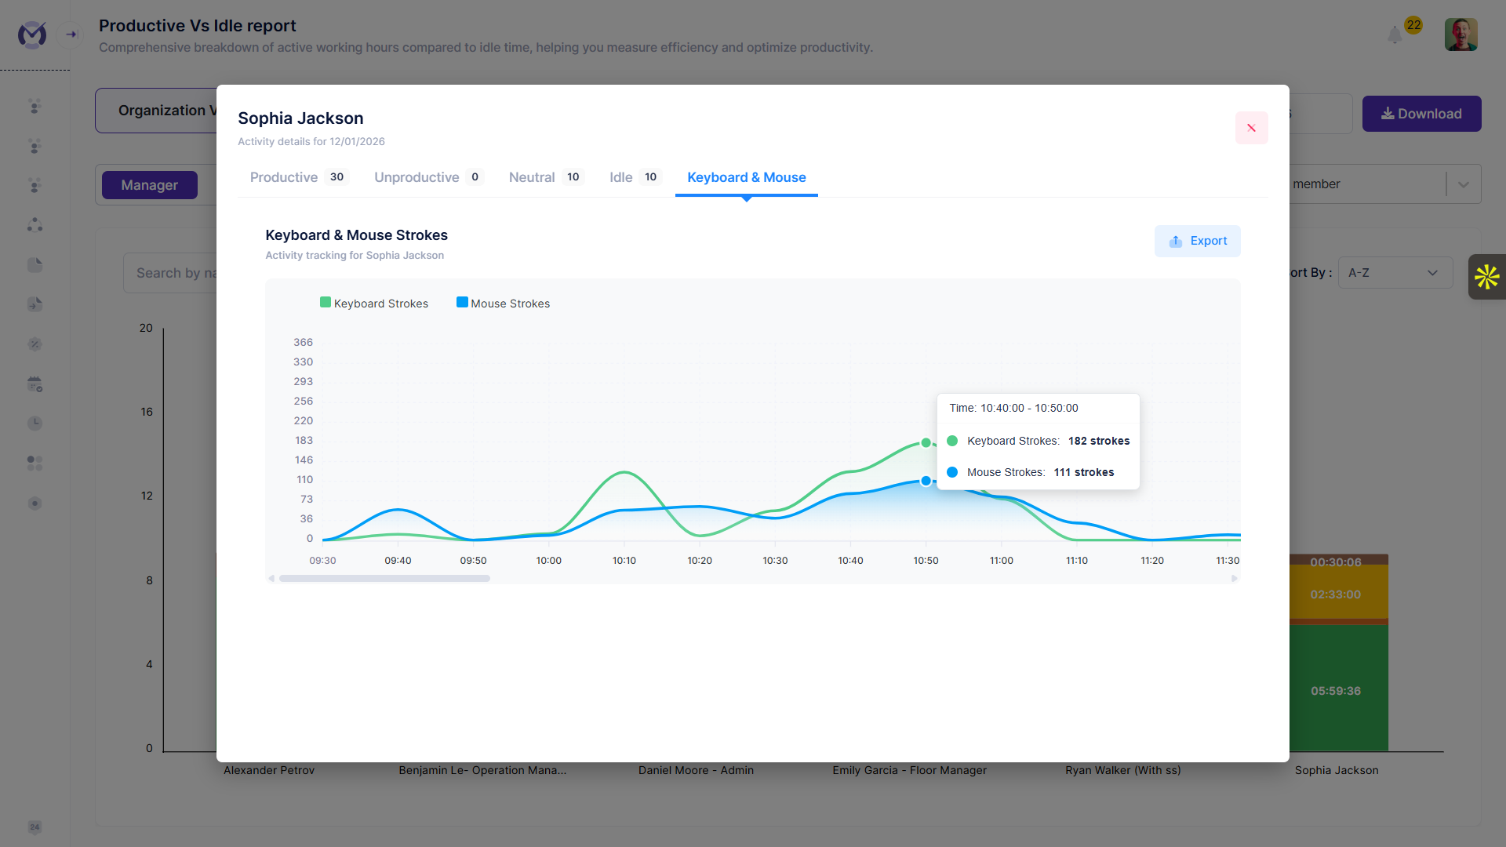Expand the member select dropdown chevron
The height and width of the screenshot is (847, 1506).
pos(1464,184)
